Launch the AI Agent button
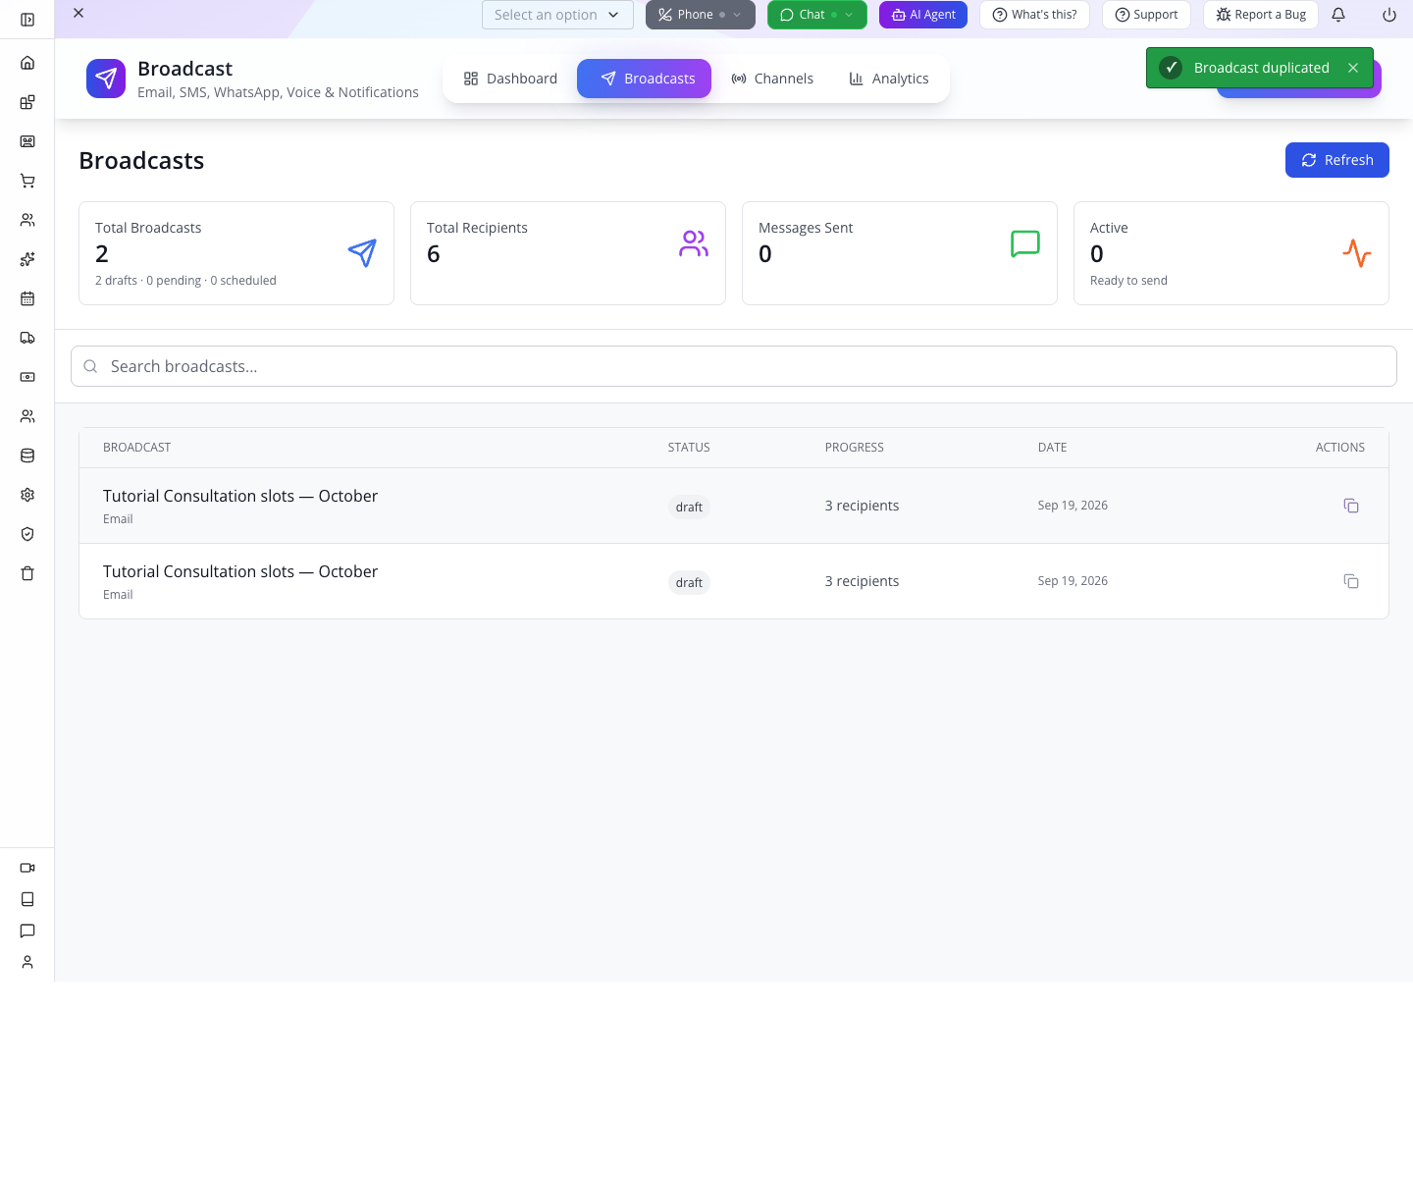 pyautogui.click(x=923, y=15)
